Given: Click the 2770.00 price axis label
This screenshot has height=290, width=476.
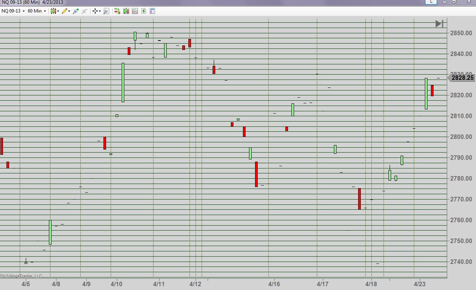Looking at the screenshot, I should coord(461,199).
